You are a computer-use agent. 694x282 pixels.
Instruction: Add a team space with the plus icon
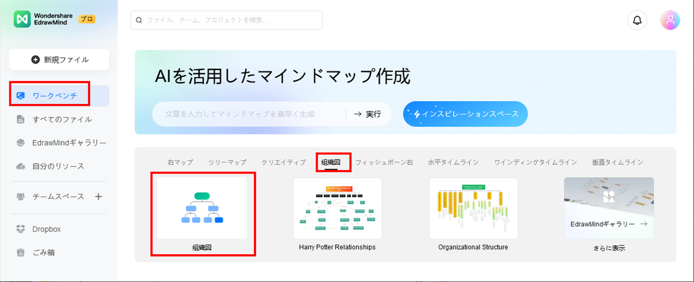[x=98, y=196]
